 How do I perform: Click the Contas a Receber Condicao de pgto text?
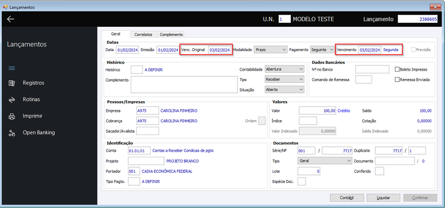183,151
